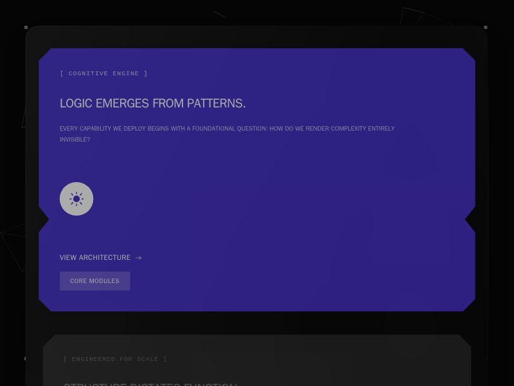The height and width of the screenshot is (386, 514).
Task: Click the top-left corner marker square
Action: click(x=26, y=28)
